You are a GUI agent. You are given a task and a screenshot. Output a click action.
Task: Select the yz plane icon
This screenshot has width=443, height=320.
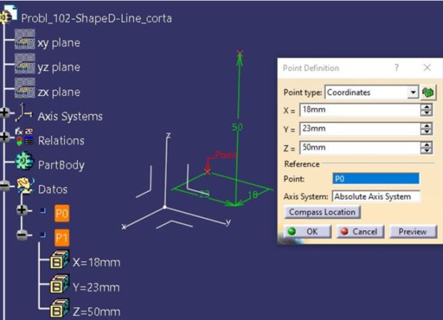pos(25,68)
